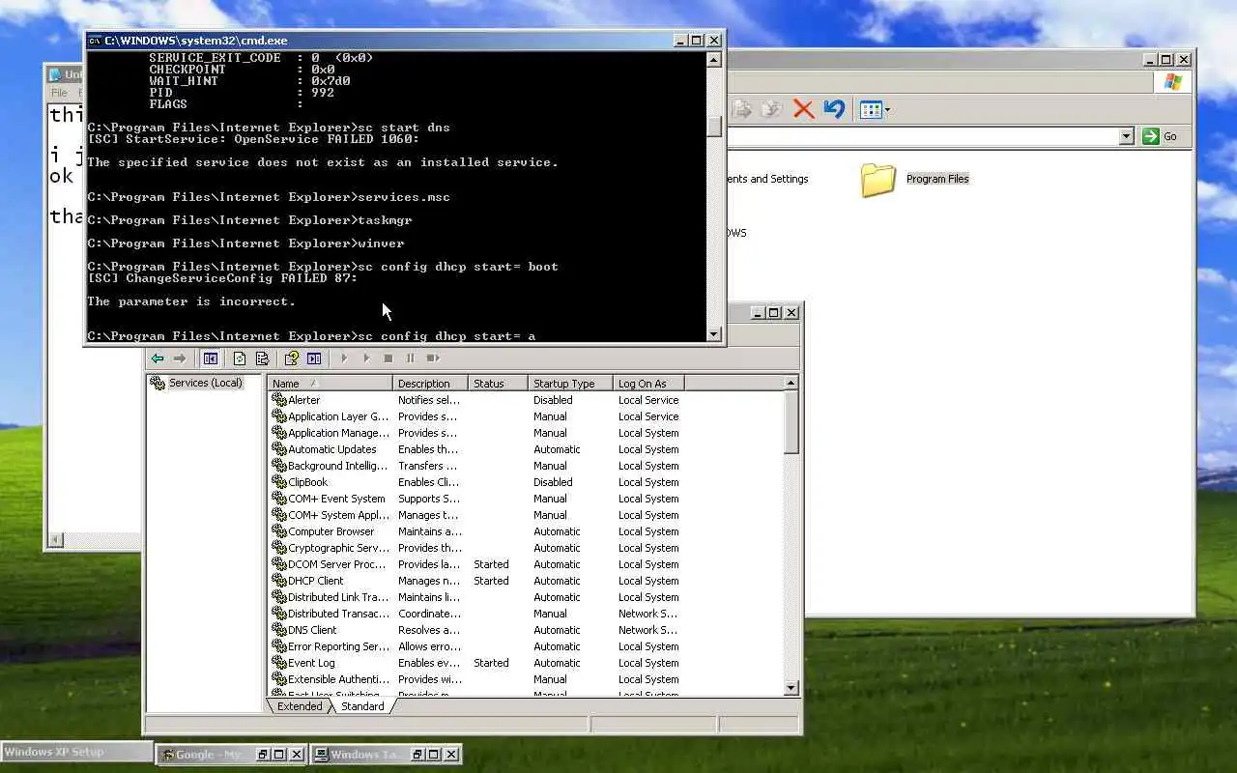Select the Automatic Updates service name
This screenshot has width=1237, height=773.
331,449
